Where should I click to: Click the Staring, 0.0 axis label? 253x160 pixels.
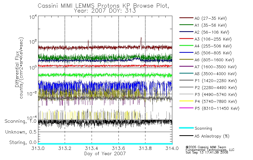(x=23, y=143)
